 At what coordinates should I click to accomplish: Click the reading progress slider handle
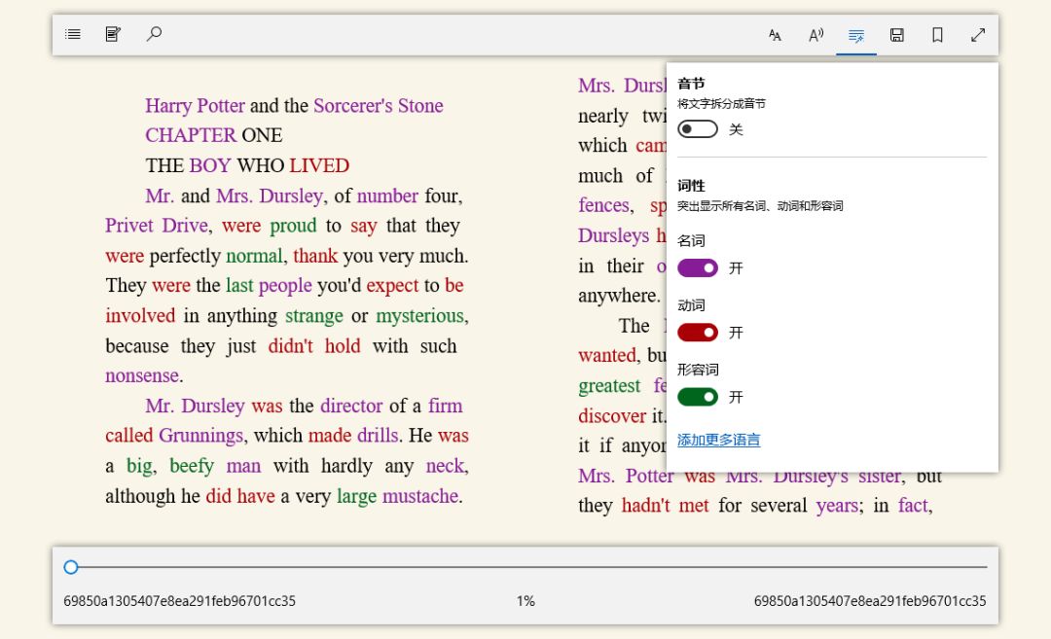point(71,567)
